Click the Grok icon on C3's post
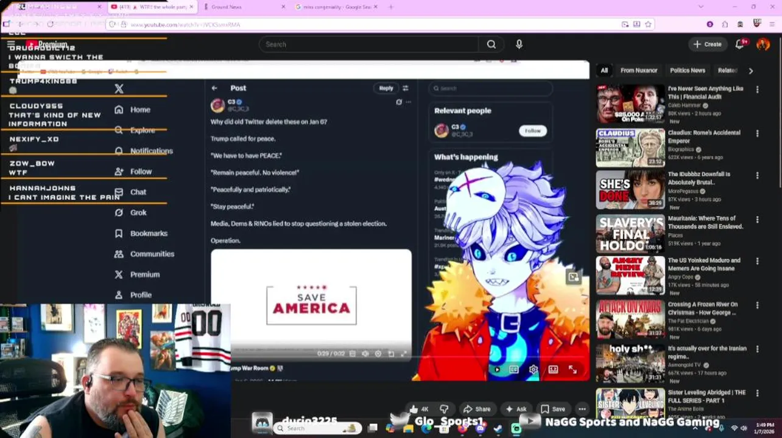 point(399,102)
